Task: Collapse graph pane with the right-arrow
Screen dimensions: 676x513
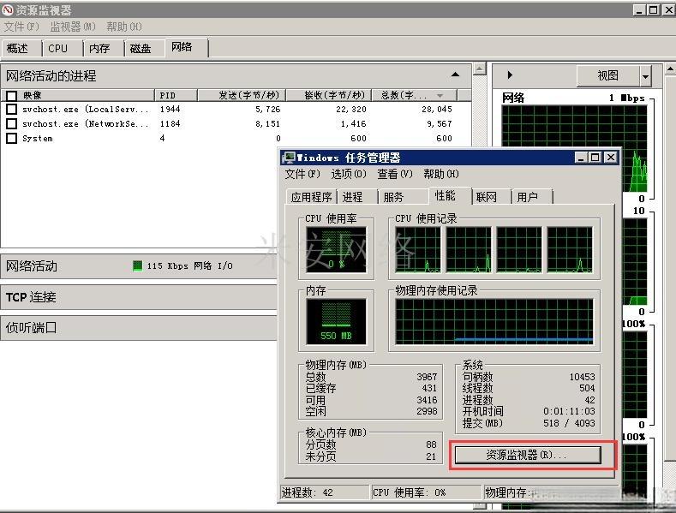Action: click(x=510, y=75)
